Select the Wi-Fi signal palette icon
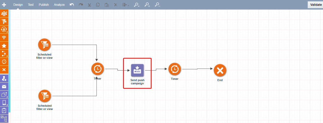 pos(4,38)
